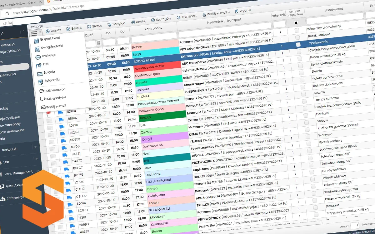Tick the checkbox in the Opakowania row
Viewport: 375px width, 234px height.
click(x=298, y=45)
